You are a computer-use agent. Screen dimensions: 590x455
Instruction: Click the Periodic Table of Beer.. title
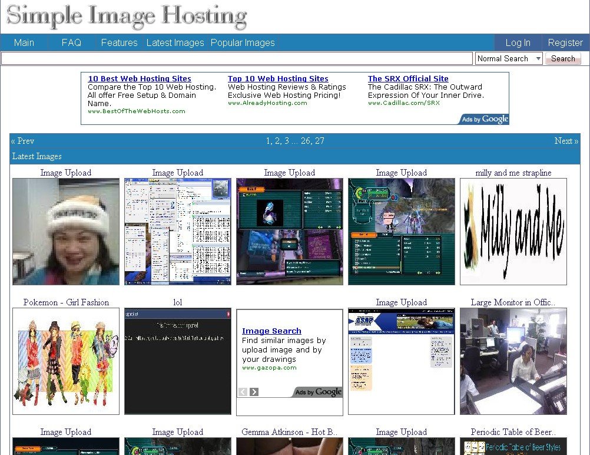[513, 432]
